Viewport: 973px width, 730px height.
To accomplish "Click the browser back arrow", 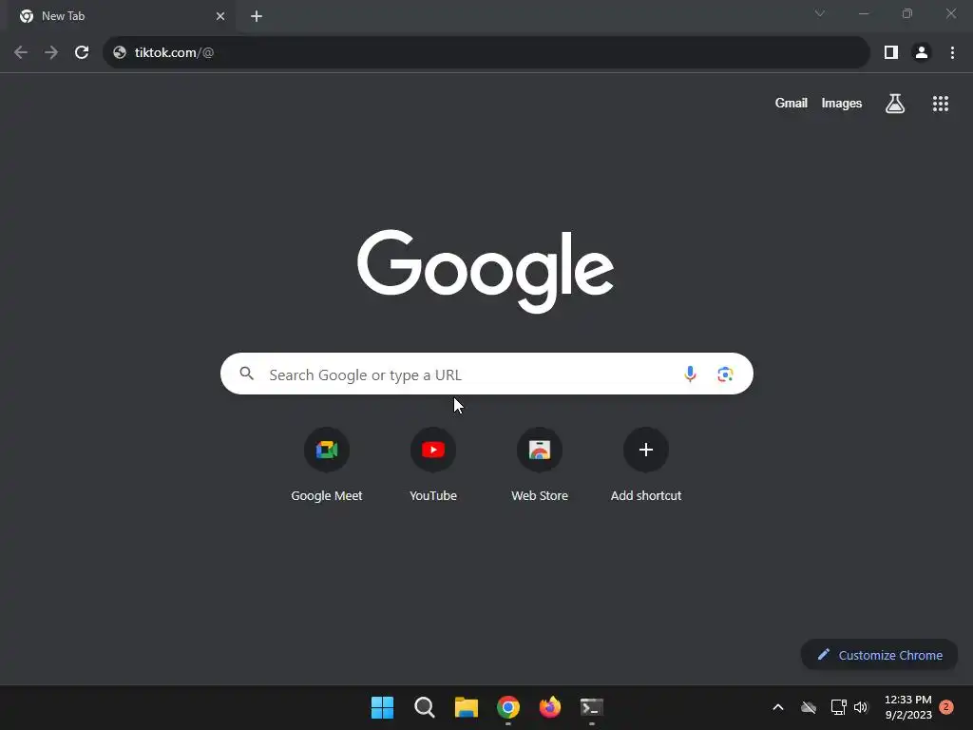I will (21, 53).
